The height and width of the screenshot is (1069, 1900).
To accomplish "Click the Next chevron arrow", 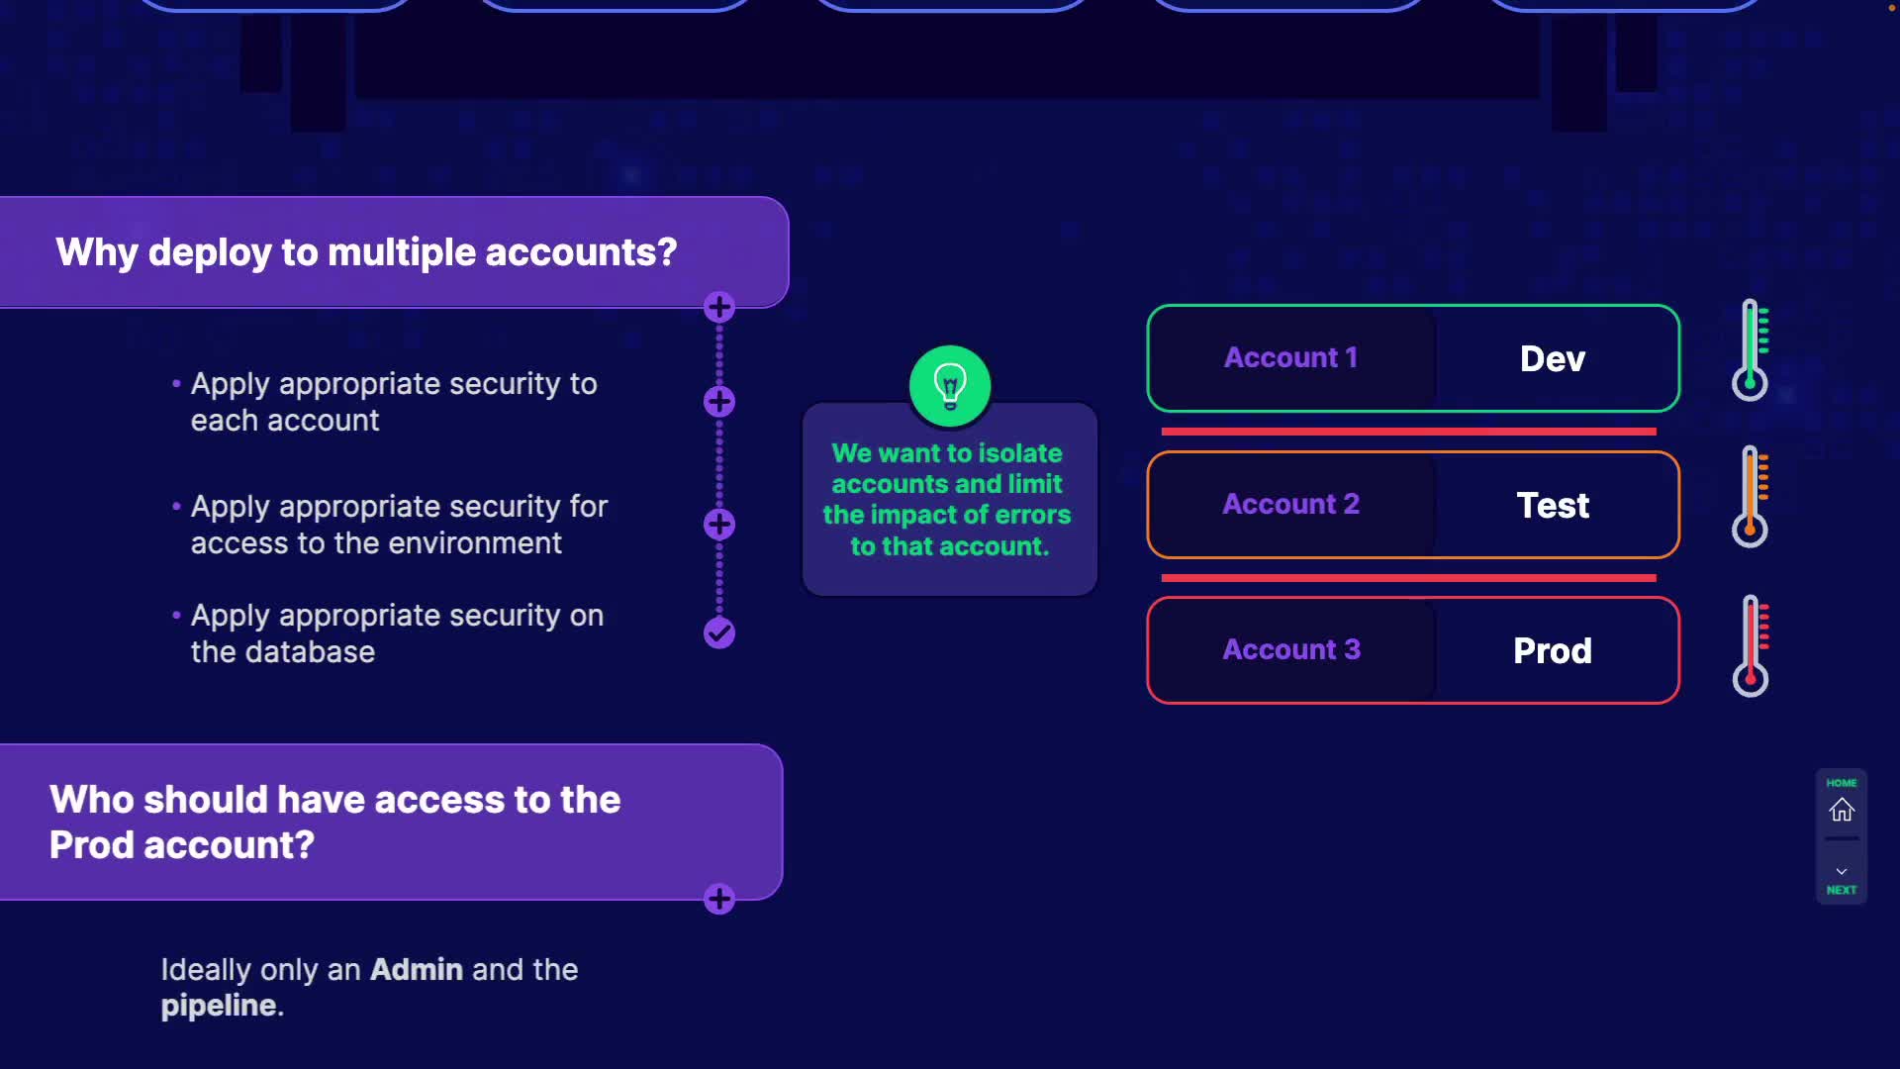I will (x=1841, y=873).
